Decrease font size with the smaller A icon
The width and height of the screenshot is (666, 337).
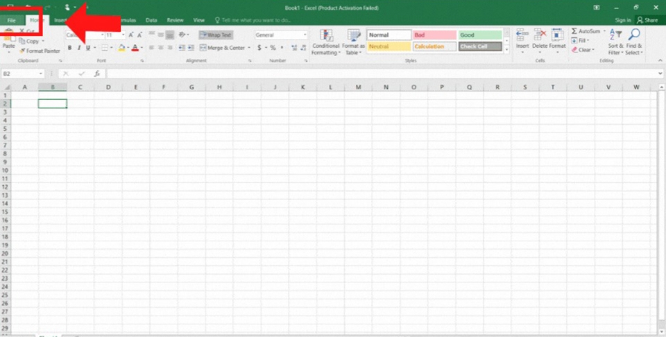(x=139, y=35)
